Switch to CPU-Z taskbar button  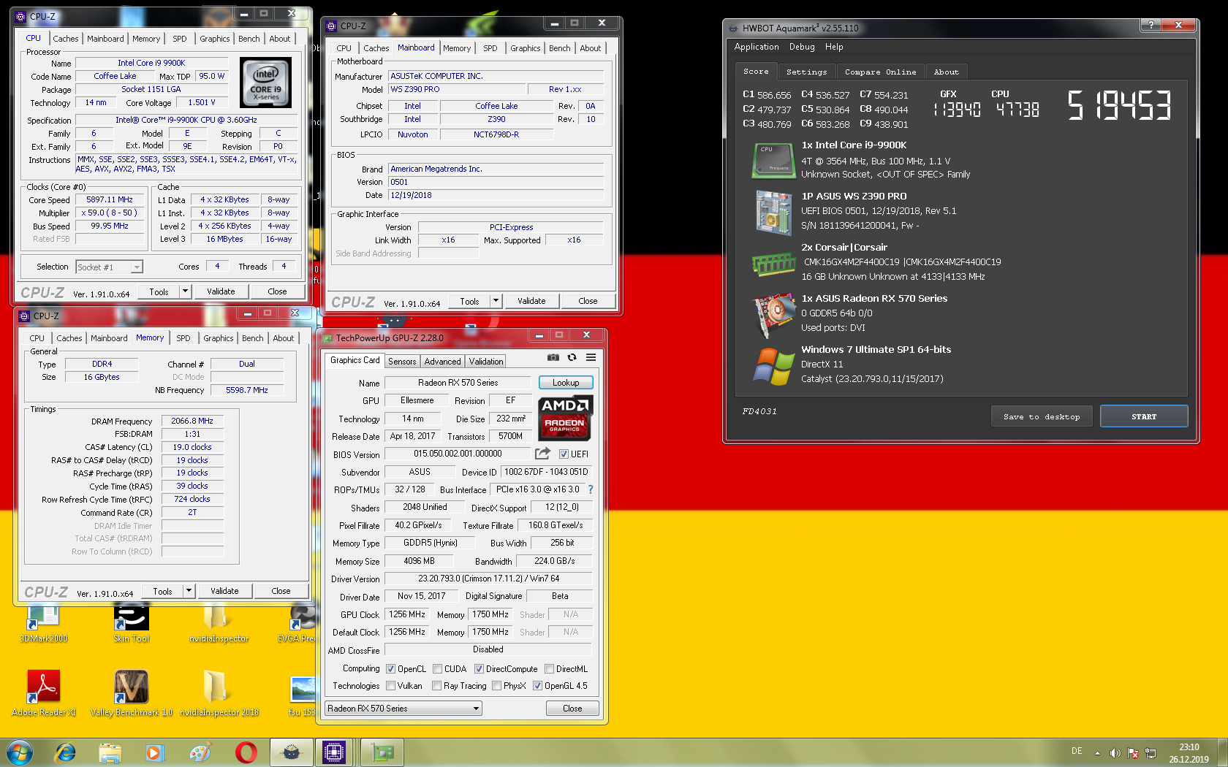click(x=335, y=752)
